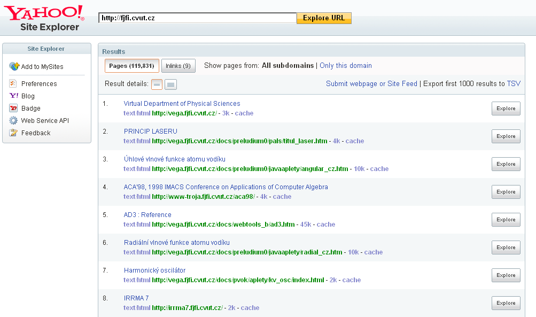Open Virtual Department of Physical Sciences result

182,103
